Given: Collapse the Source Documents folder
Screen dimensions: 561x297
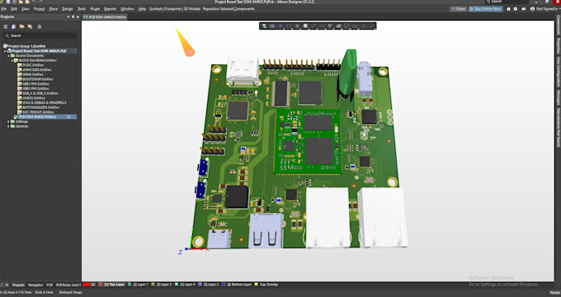Looking at the screenshot, I should (9, 55).
